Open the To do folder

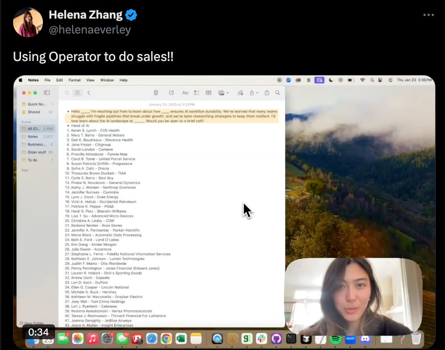(x=37, y=160)
